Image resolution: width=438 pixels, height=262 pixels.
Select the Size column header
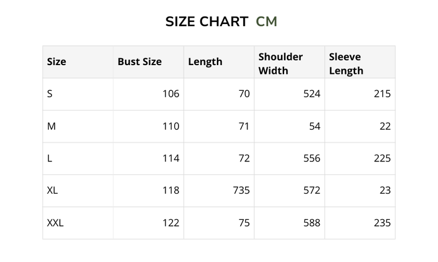(x=56, y=62)
